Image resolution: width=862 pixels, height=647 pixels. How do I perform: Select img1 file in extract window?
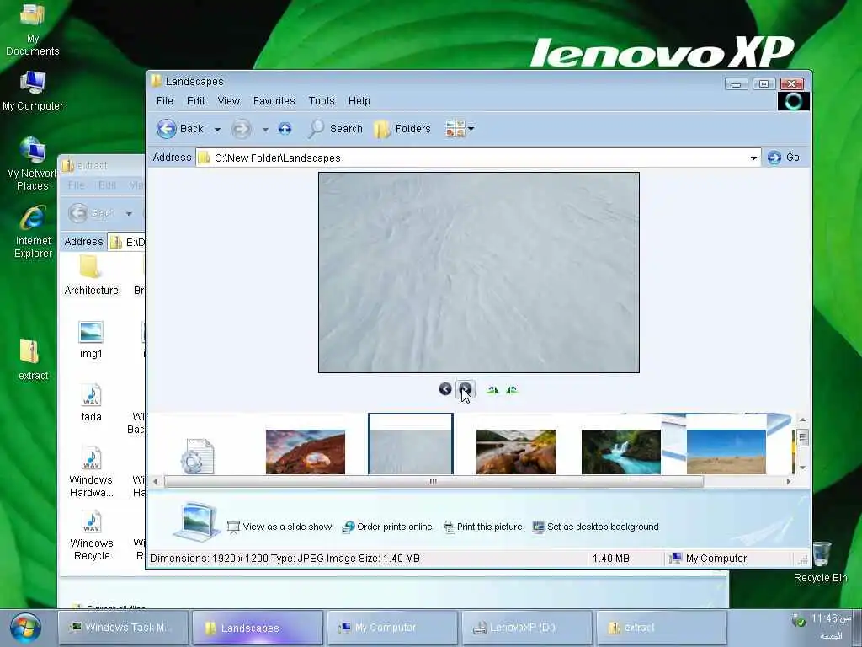click(91, 340)
